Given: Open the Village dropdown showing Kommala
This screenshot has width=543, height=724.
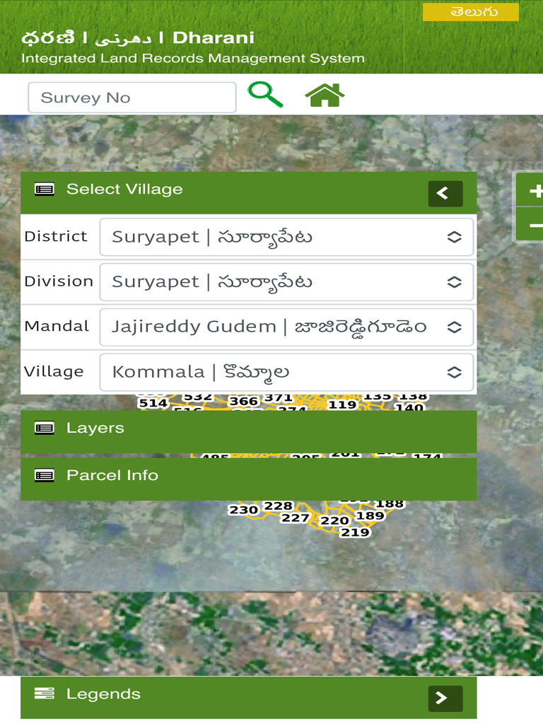Looking at the screenshot, I should pyautogui.click(x=287, y=372).
